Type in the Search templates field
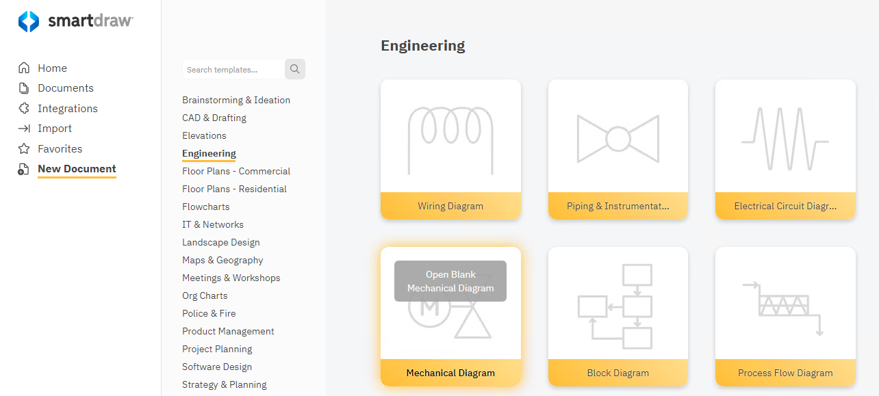879x396 pixels. tap(233, 69)
